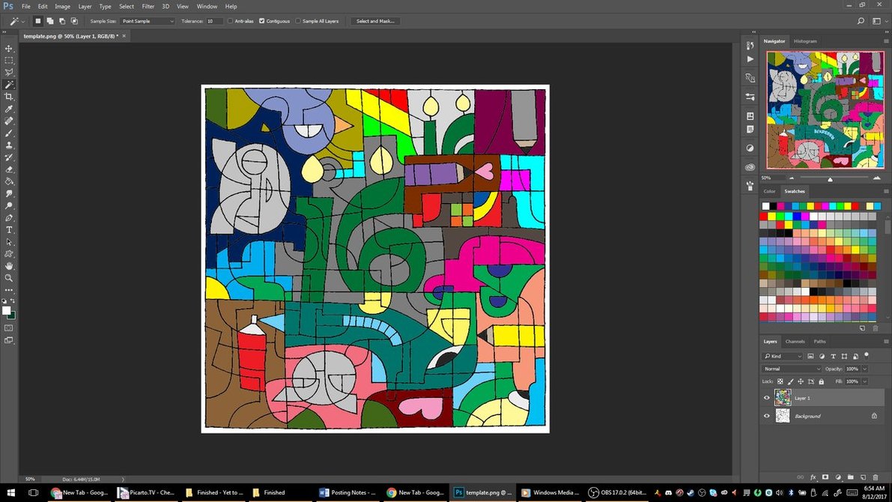The width and height of the screenshot is (892, 502).
Task: Click the Select and Mask button
Action: [375, 21]
